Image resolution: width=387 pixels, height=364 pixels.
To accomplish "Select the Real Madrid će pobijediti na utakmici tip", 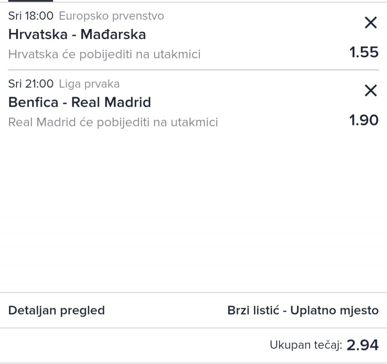I will pyautogui.click(x=113, y=122).
